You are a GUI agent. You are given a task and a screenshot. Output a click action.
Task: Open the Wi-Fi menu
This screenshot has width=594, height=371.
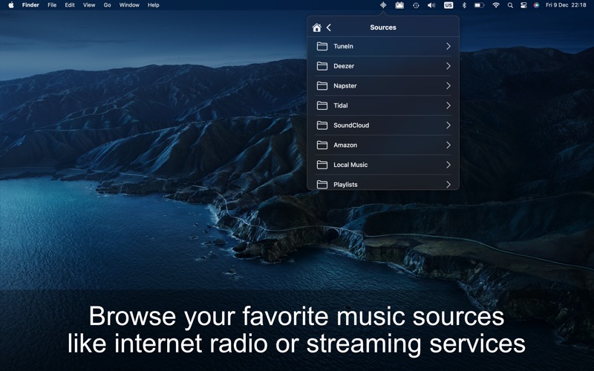pos(496,5)
